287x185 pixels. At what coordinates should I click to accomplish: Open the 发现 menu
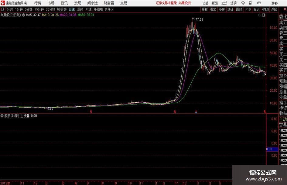tap(78, 3)
